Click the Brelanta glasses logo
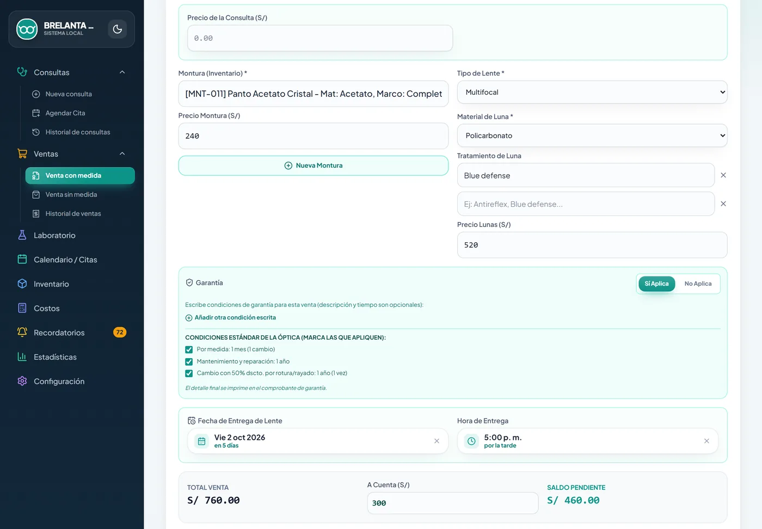The image size is (762, 529). 27,29
